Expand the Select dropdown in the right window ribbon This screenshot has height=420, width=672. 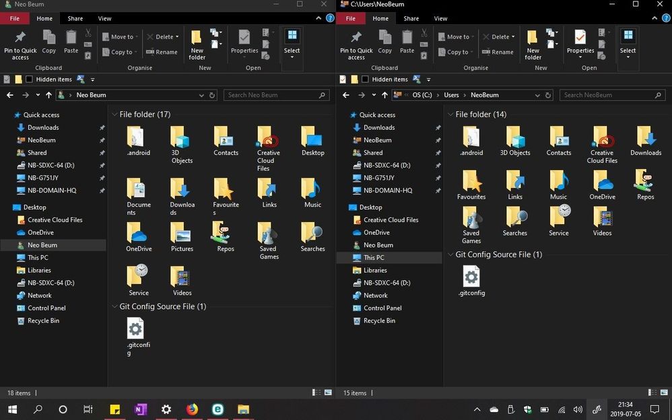pyautogui.click(x=628, y=57)
